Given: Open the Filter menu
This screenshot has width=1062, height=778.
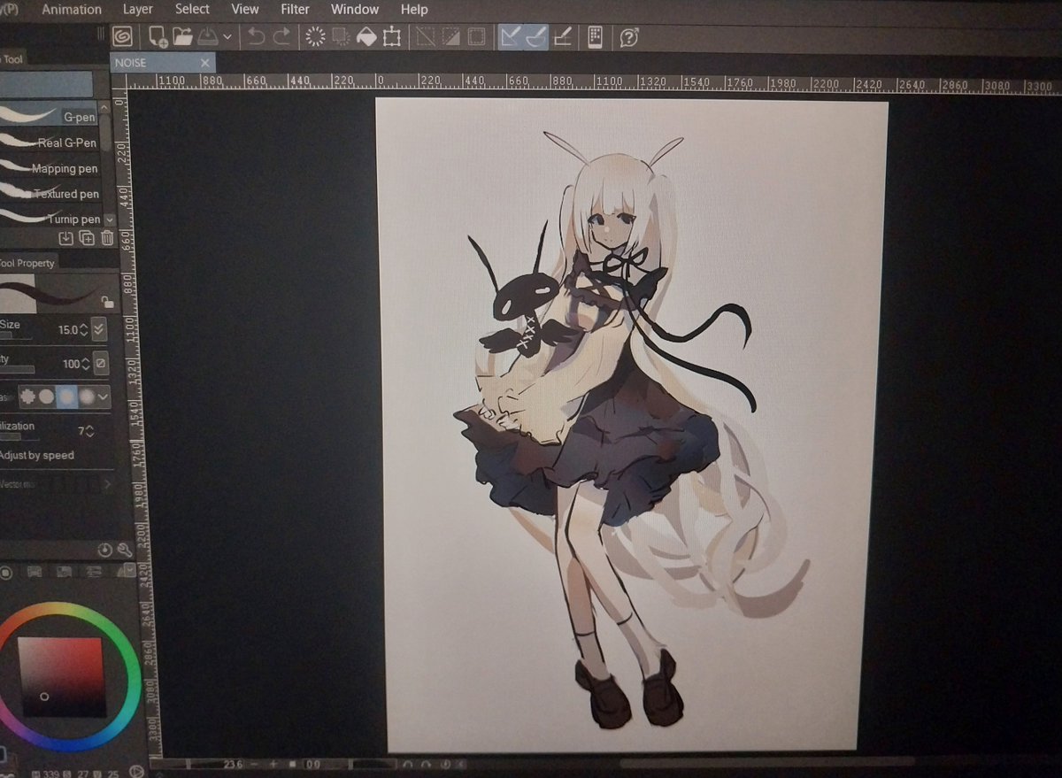Looking at the screenshot, I should point(295,9).
